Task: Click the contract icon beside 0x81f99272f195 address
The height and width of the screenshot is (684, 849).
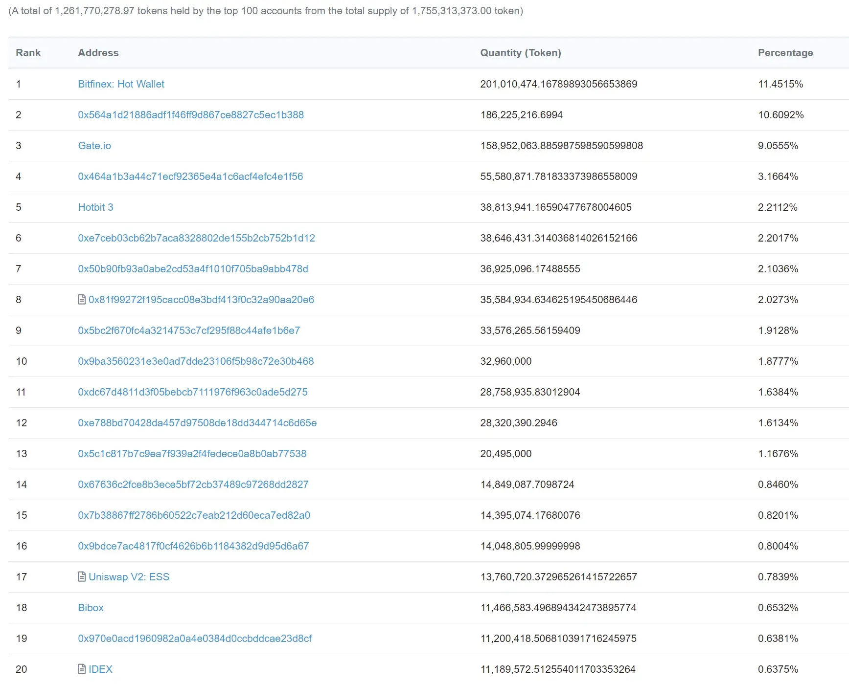Action: [82, 299]
